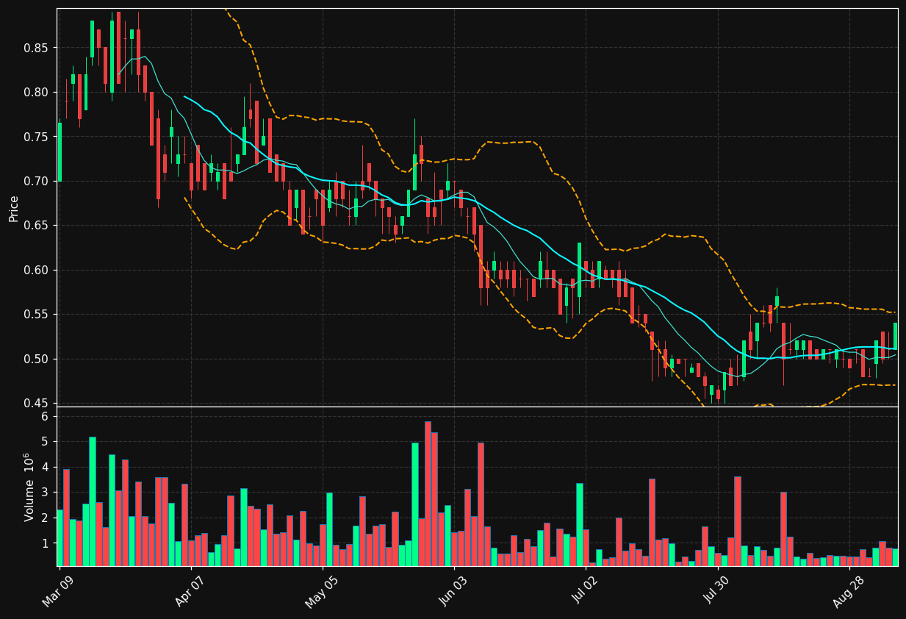Click the 0.70 price axis value
The image size is (906, 619).
click(36, 182)
